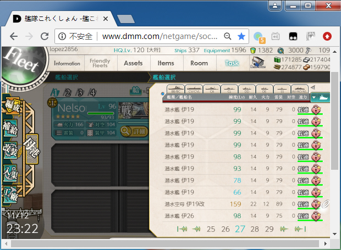Jump to first page of ship list

[x=182, y=229]
